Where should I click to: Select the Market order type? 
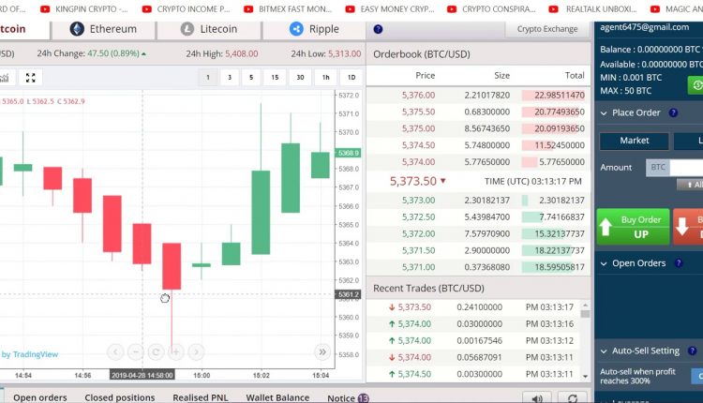tap(635, 141)
